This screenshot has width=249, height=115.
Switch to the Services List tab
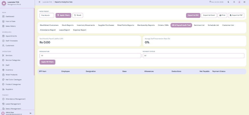(x=199, y=25)
